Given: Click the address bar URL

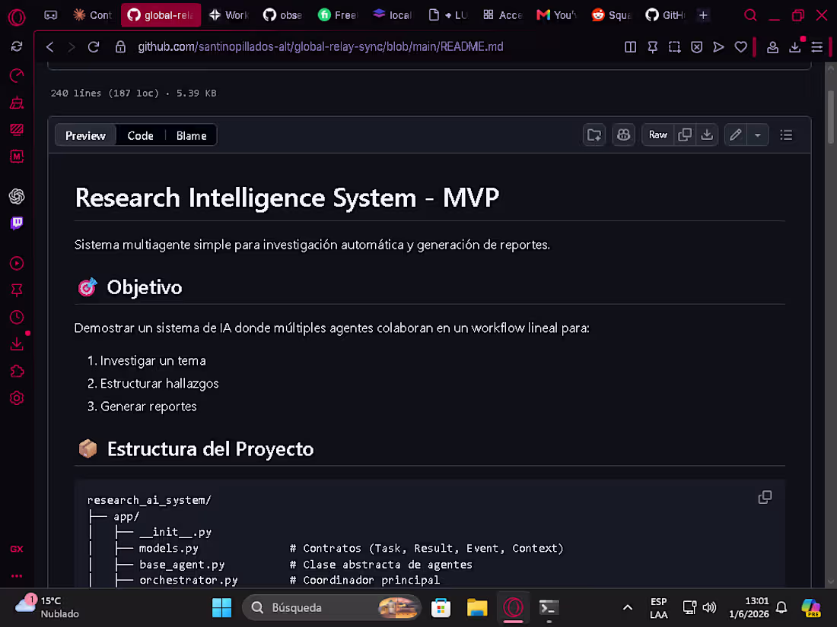Looking at the screenshot, I should pos(320,47).
